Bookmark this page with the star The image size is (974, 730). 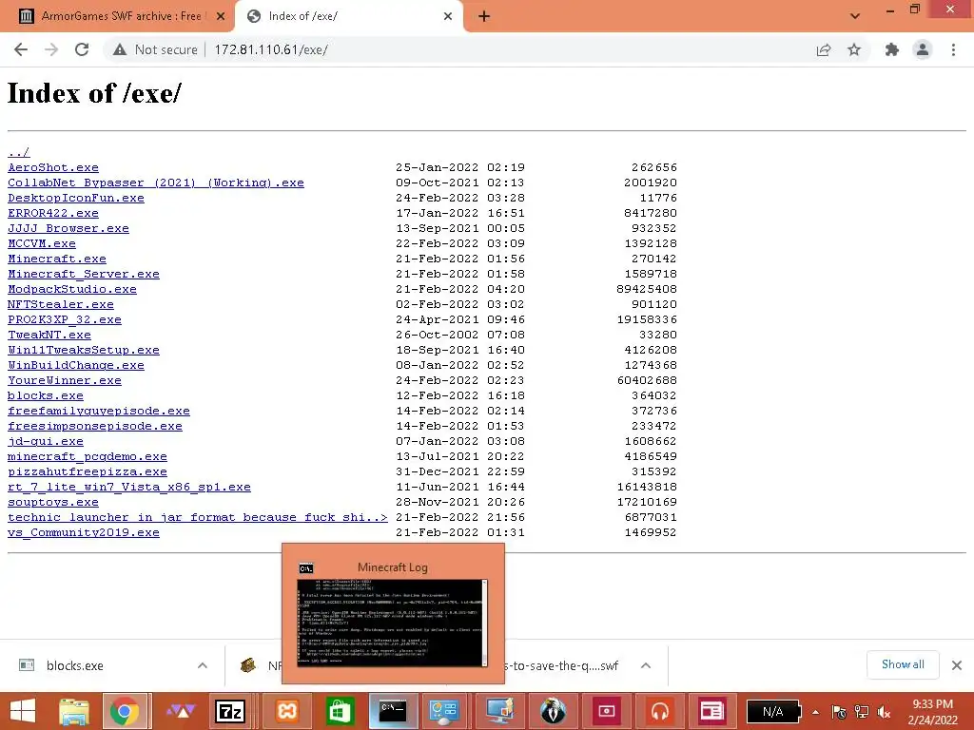point(854,49)
